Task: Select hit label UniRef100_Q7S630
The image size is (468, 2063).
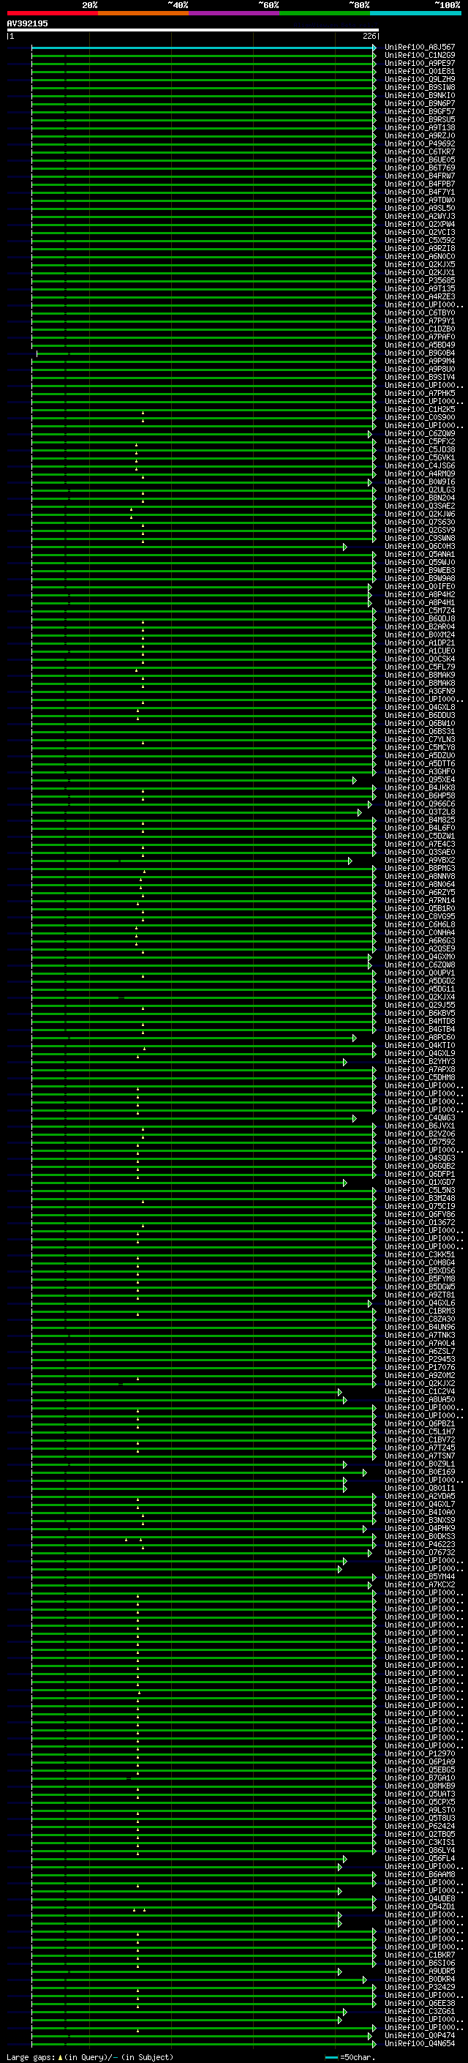Action: (x=420, y=523)
